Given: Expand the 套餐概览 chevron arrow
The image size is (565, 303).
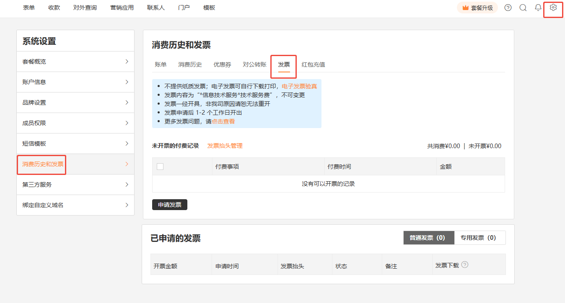Looking at the screenshot, I should tap(127, 62).
